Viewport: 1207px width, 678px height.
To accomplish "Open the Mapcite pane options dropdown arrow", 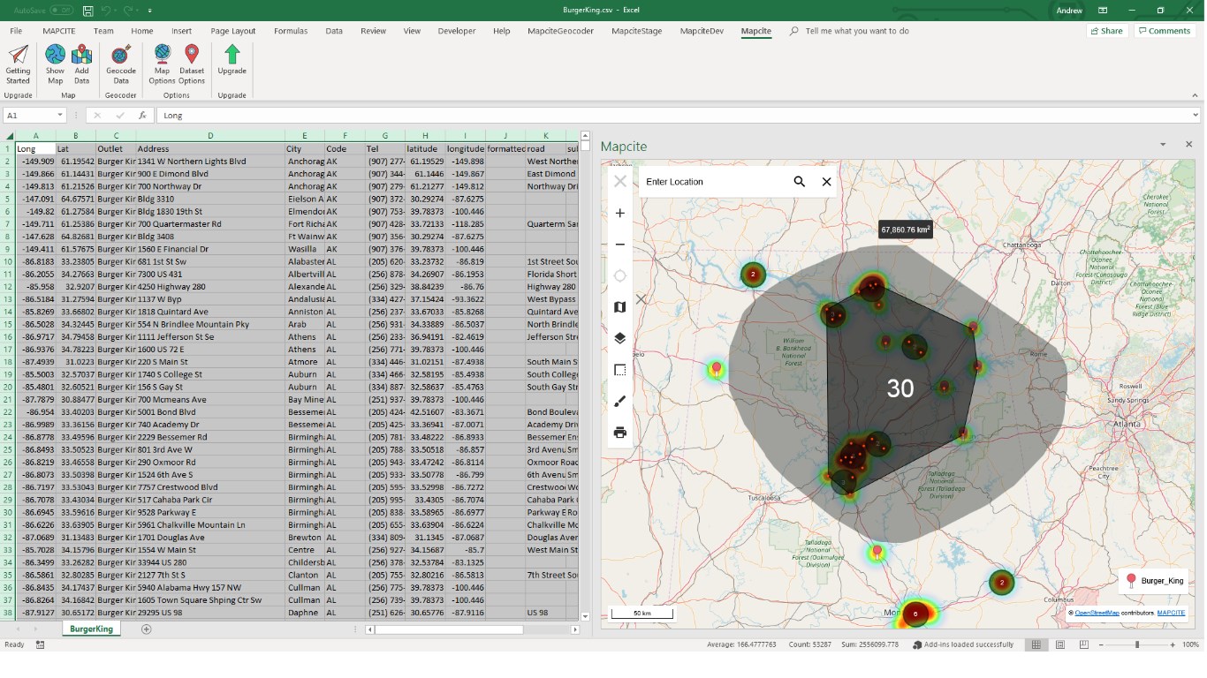I will [1163, 145].
